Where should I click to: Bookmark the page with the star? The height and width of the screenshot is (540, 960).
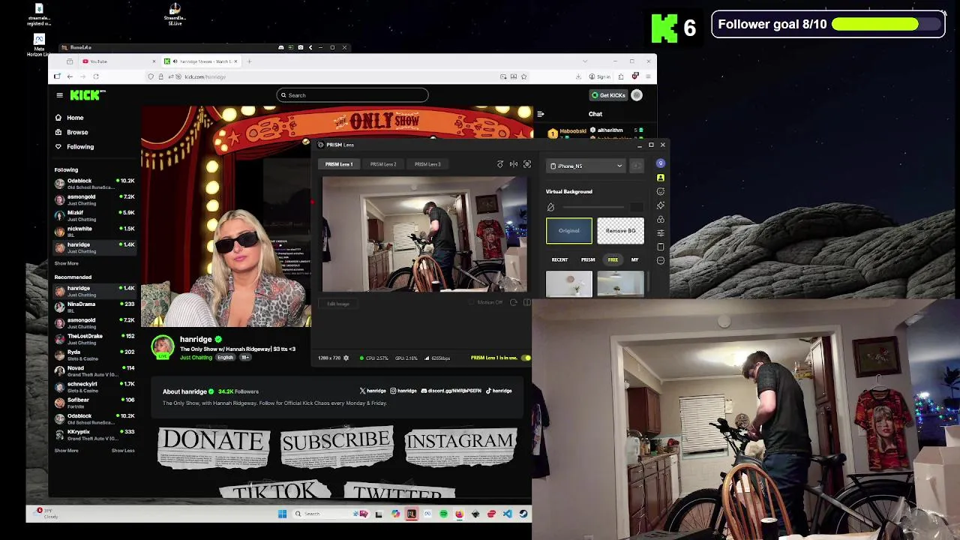click(523, 76)
